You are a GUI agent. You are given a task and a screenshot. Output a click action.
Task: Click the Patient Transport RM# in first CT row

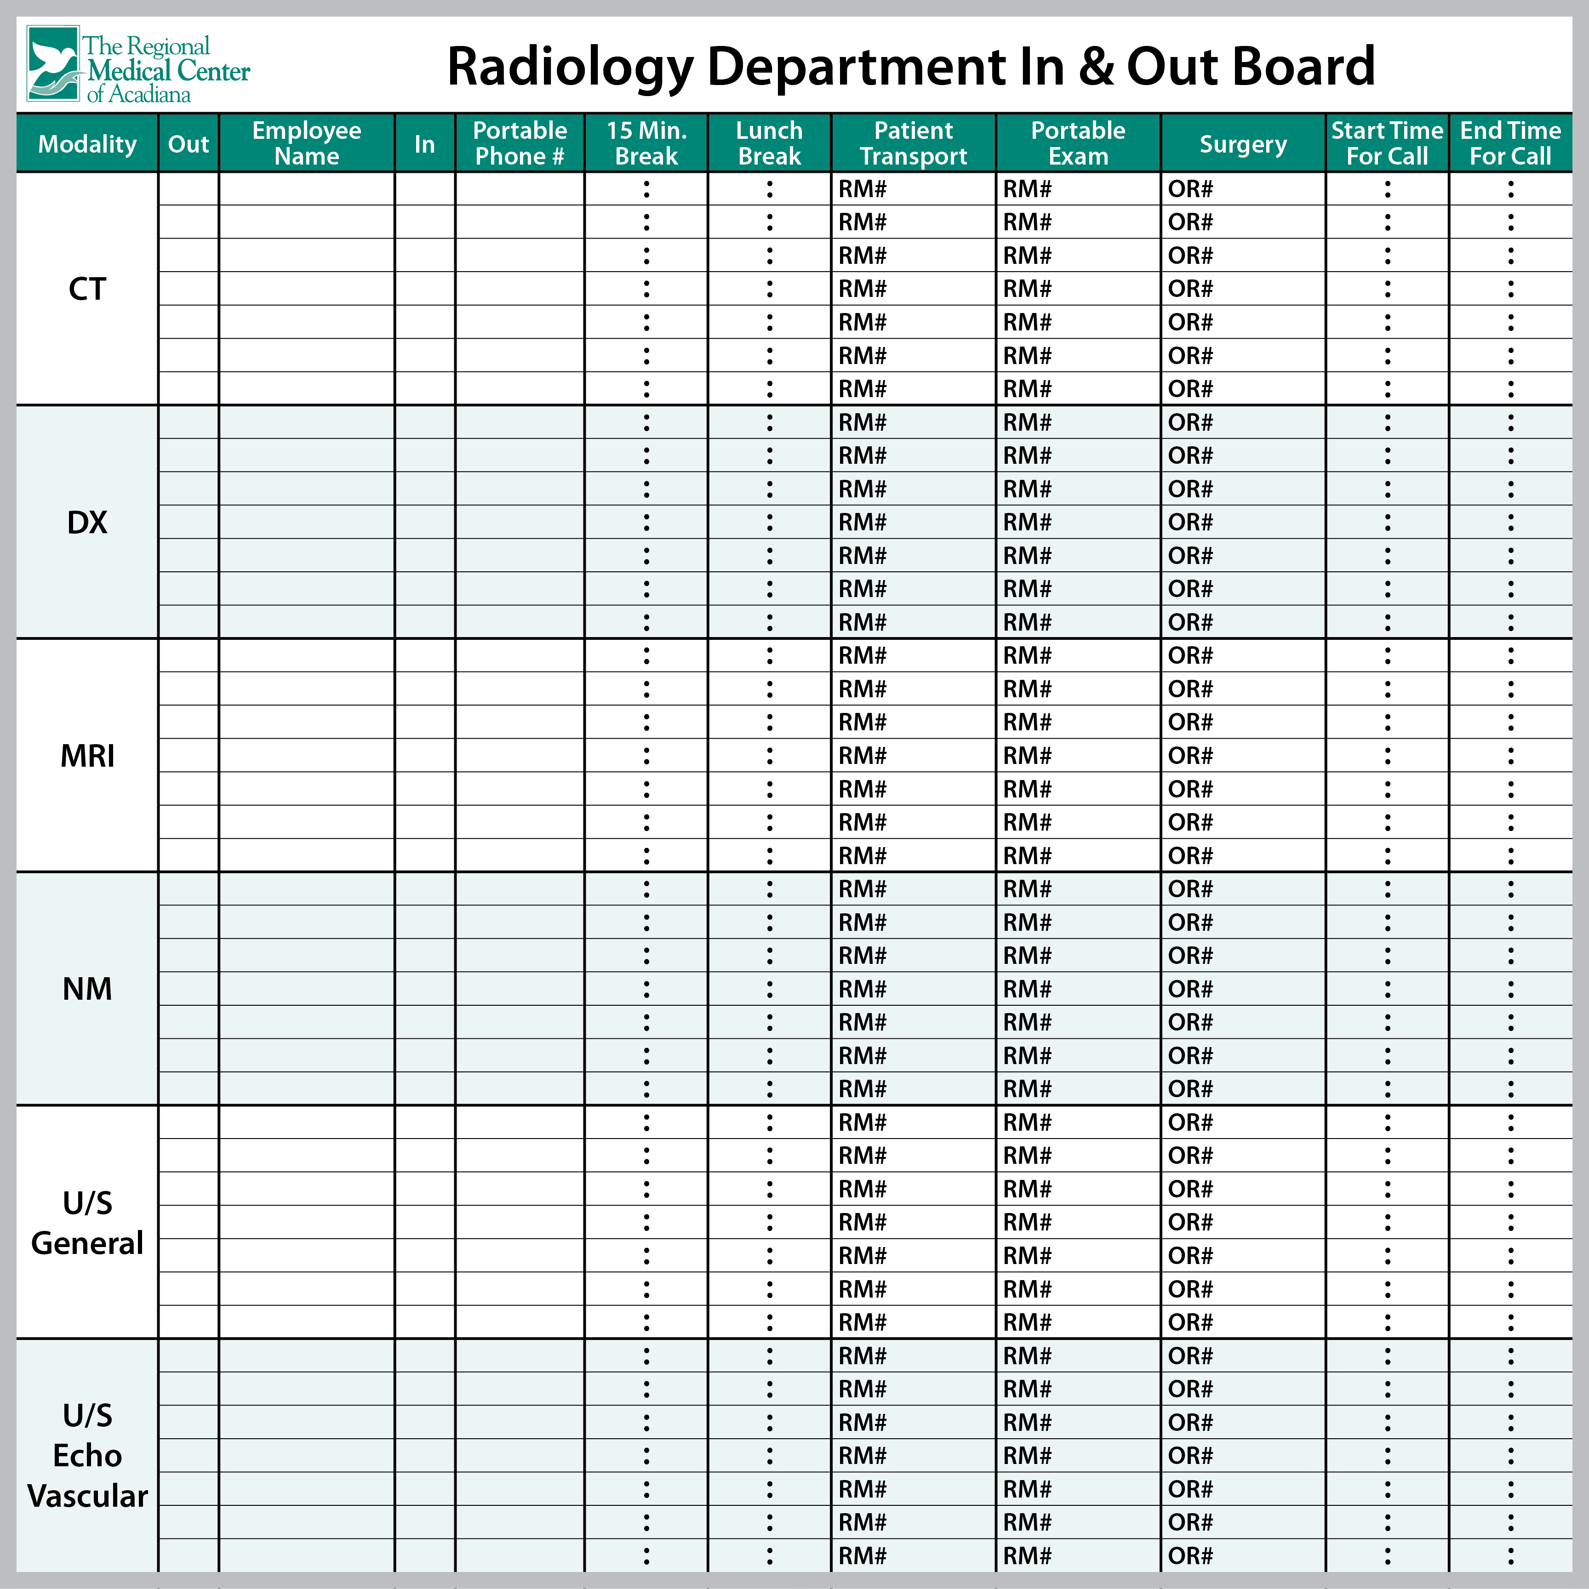point(863,189)
